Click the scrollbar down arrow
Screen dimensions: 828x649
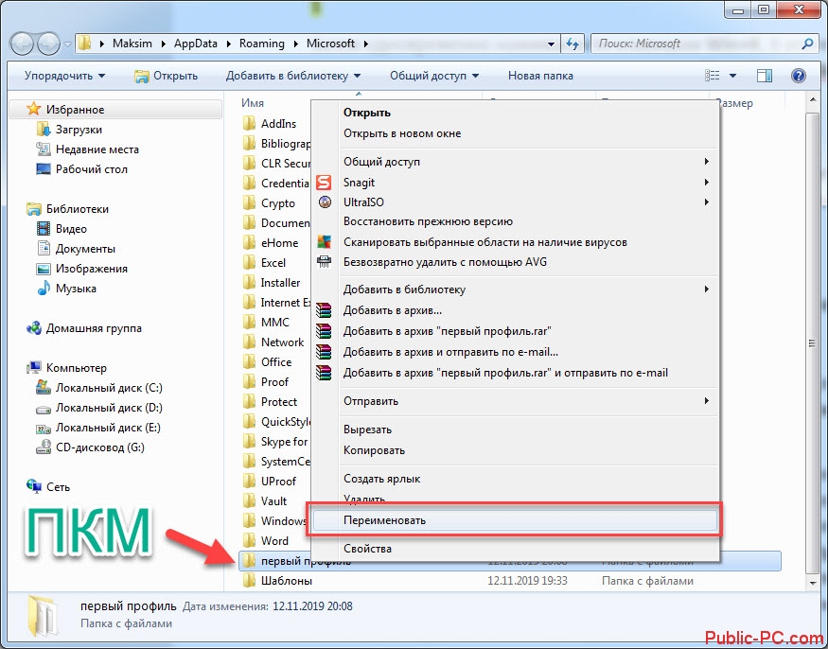point(813,583)
